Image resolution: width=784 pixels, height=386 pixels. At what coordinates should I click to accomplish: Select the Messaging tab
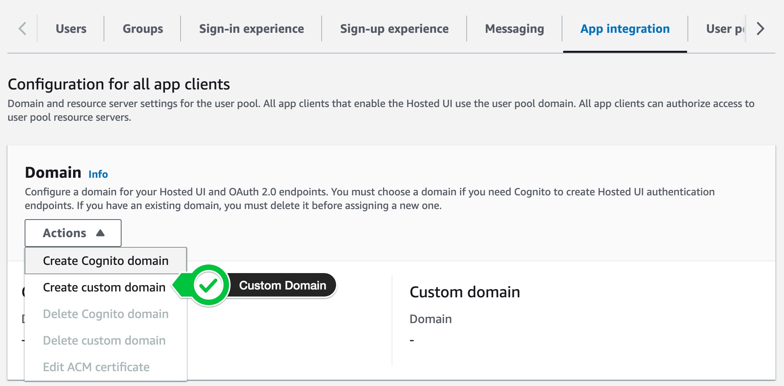(514, 29)
